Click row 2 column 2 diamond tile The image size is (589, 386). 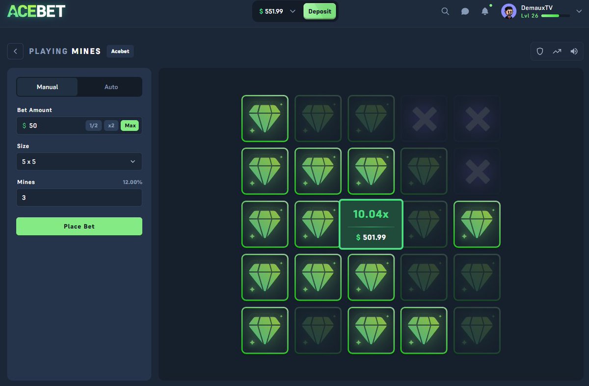(x=318, y=171)
